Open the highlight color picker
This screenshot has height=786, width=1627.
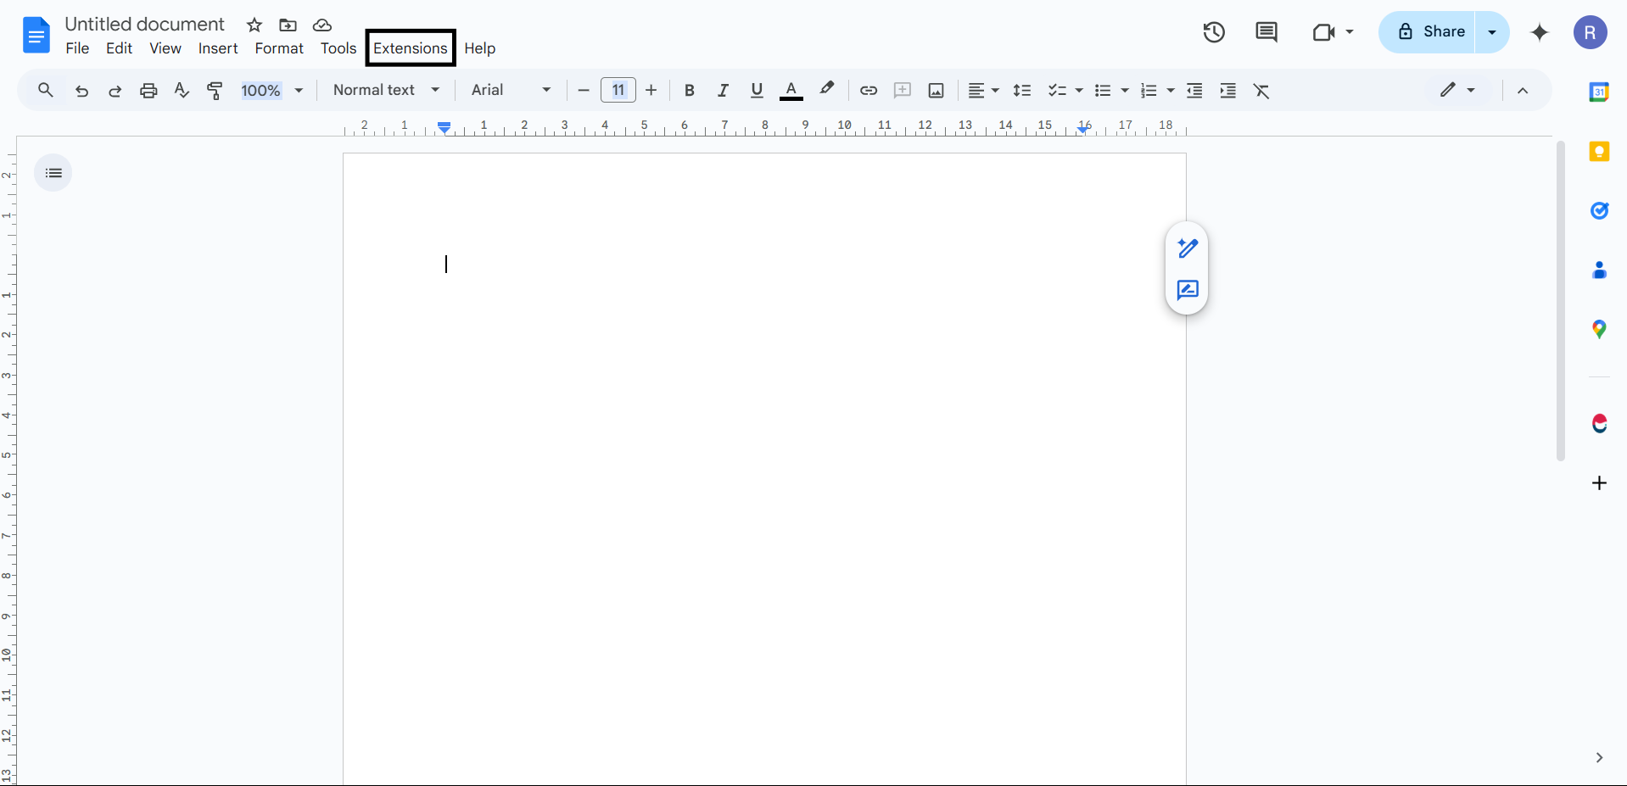[827, 89]
